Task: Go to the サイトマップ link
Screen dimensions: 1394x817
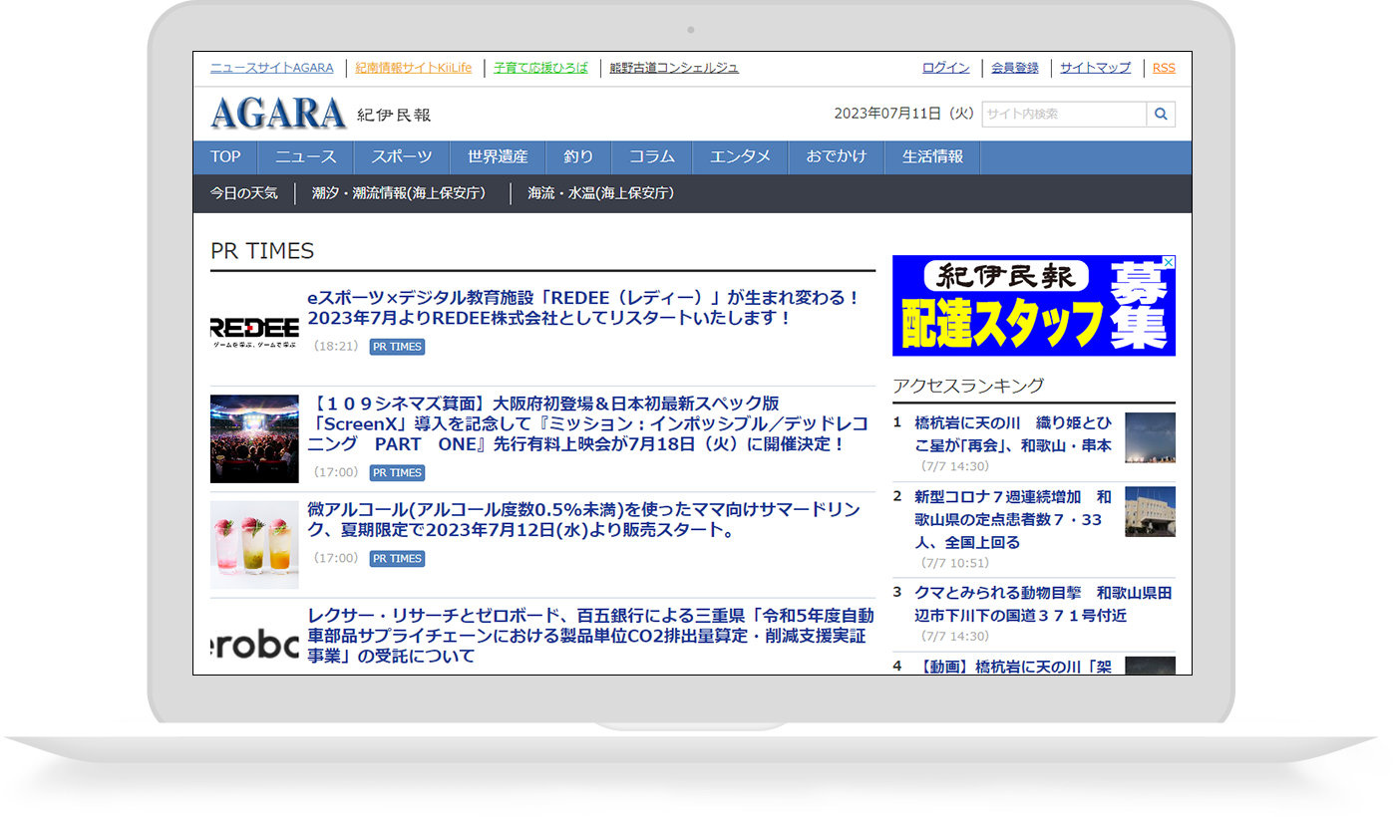Action: [1096, 68]
